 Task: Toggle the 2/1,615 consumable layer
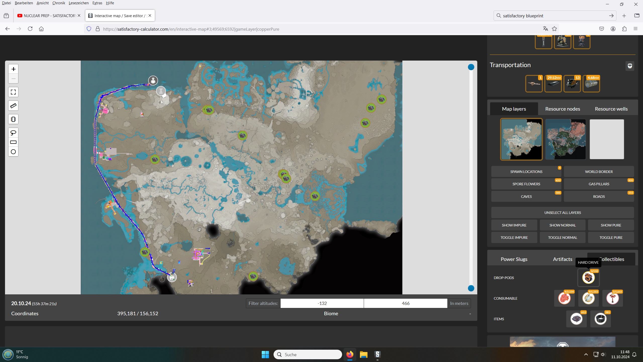(612, 298)
